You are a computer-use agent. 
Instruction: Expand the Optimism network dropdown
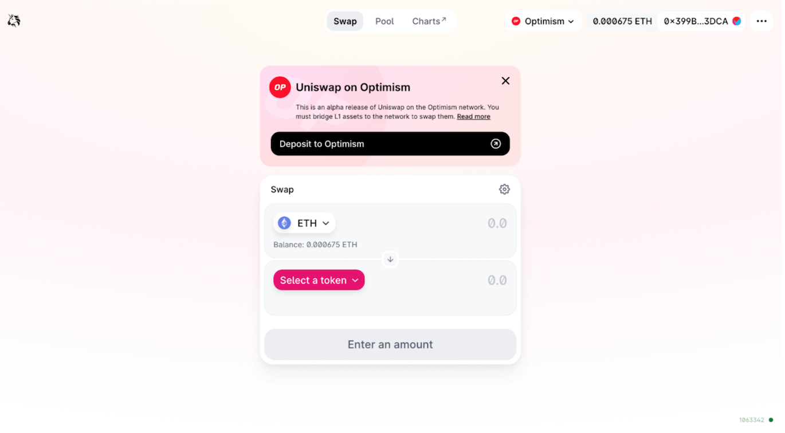pyautogui.click(x=544, y=21)
